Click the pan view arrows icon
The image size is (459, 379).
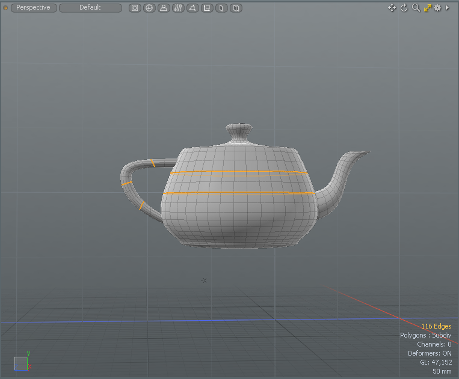click(392, 8)
